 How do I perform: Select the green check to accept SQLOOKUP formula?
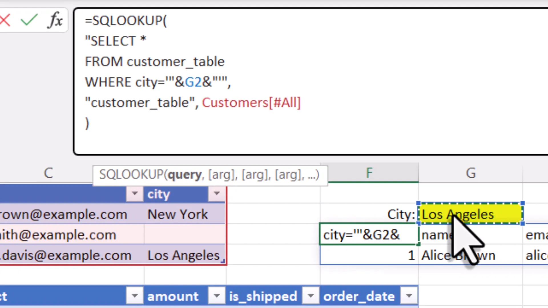tap(29, 19)
